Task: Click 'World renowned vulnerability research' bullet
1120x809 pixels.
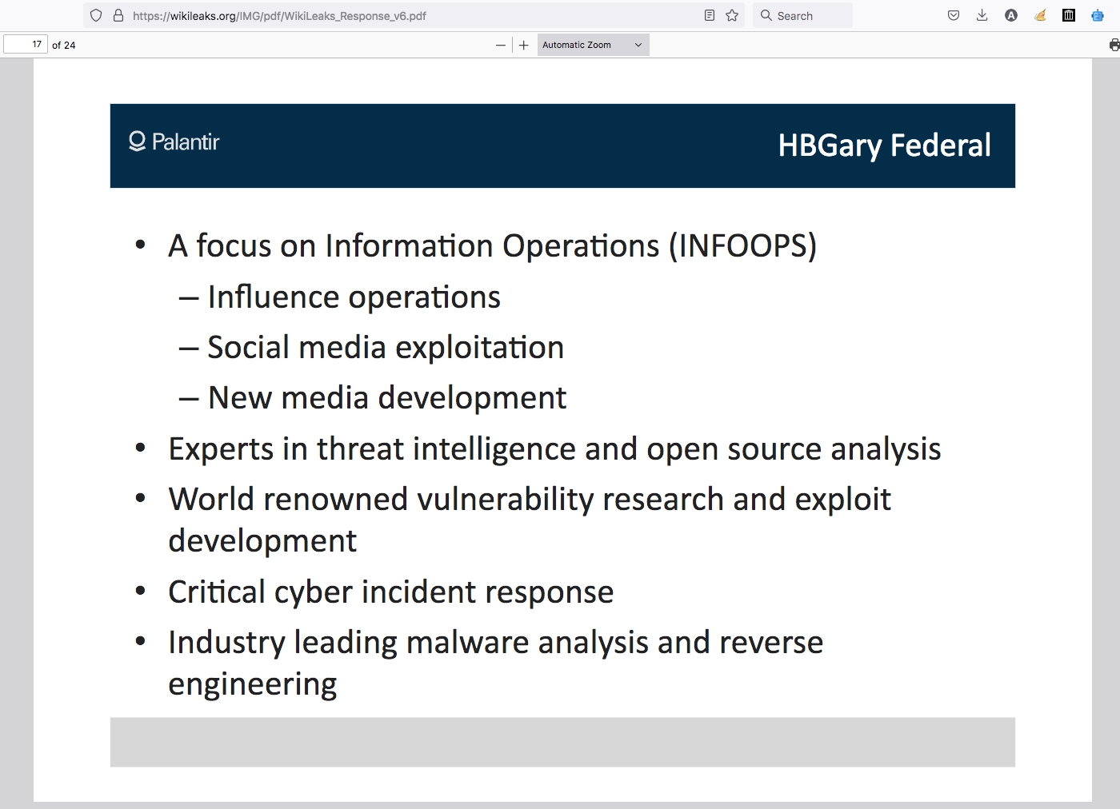Action: 530,520
